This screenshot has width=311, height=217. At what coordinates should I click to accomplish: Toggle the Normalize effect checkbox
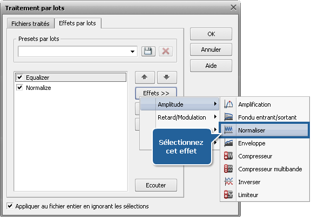point(19,87)
